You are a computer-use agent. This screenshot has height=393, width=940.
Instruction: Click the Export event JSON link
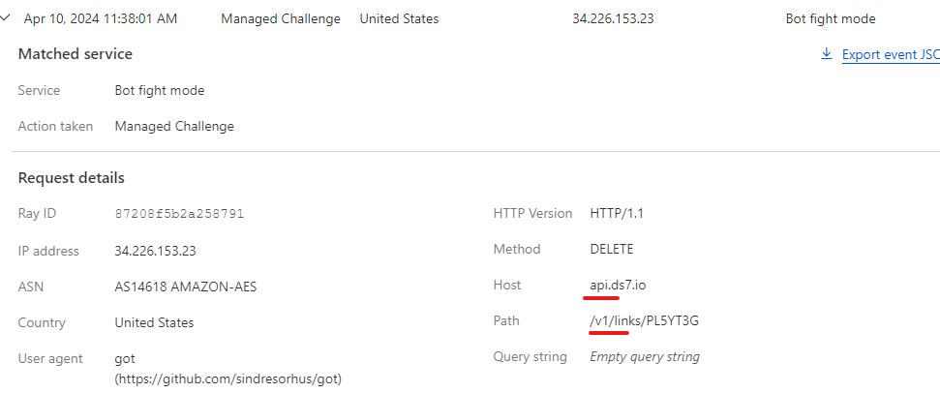pos(890,54)
